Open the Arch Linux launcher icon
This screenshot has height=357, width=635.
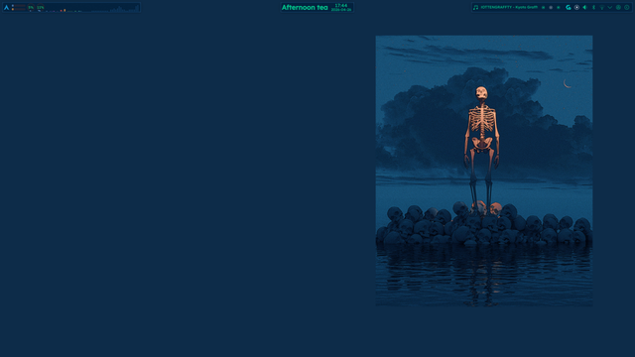7,7
